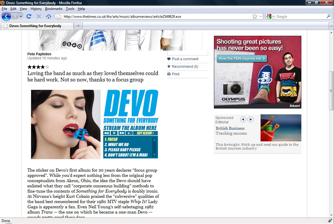Select track 2. WHAT WE DO
The image size is (334, 224).
pos(117,145)
